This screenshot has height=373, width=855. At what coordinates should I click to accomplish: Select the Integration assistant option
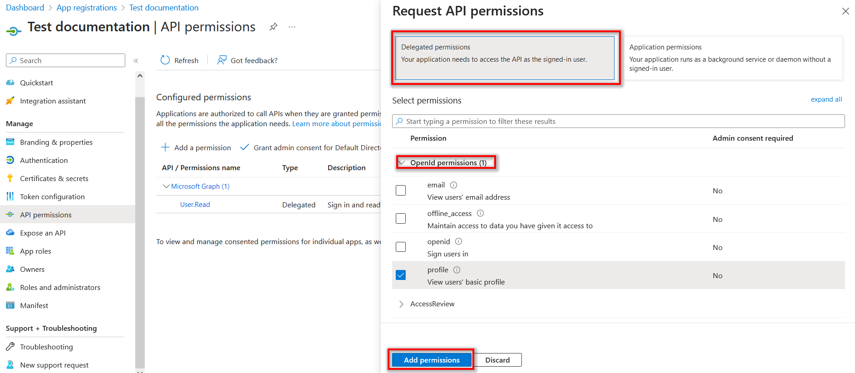tap(53, 101)
